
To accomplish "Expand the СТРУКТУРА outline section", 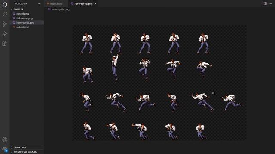I will [x=27, y=148].
